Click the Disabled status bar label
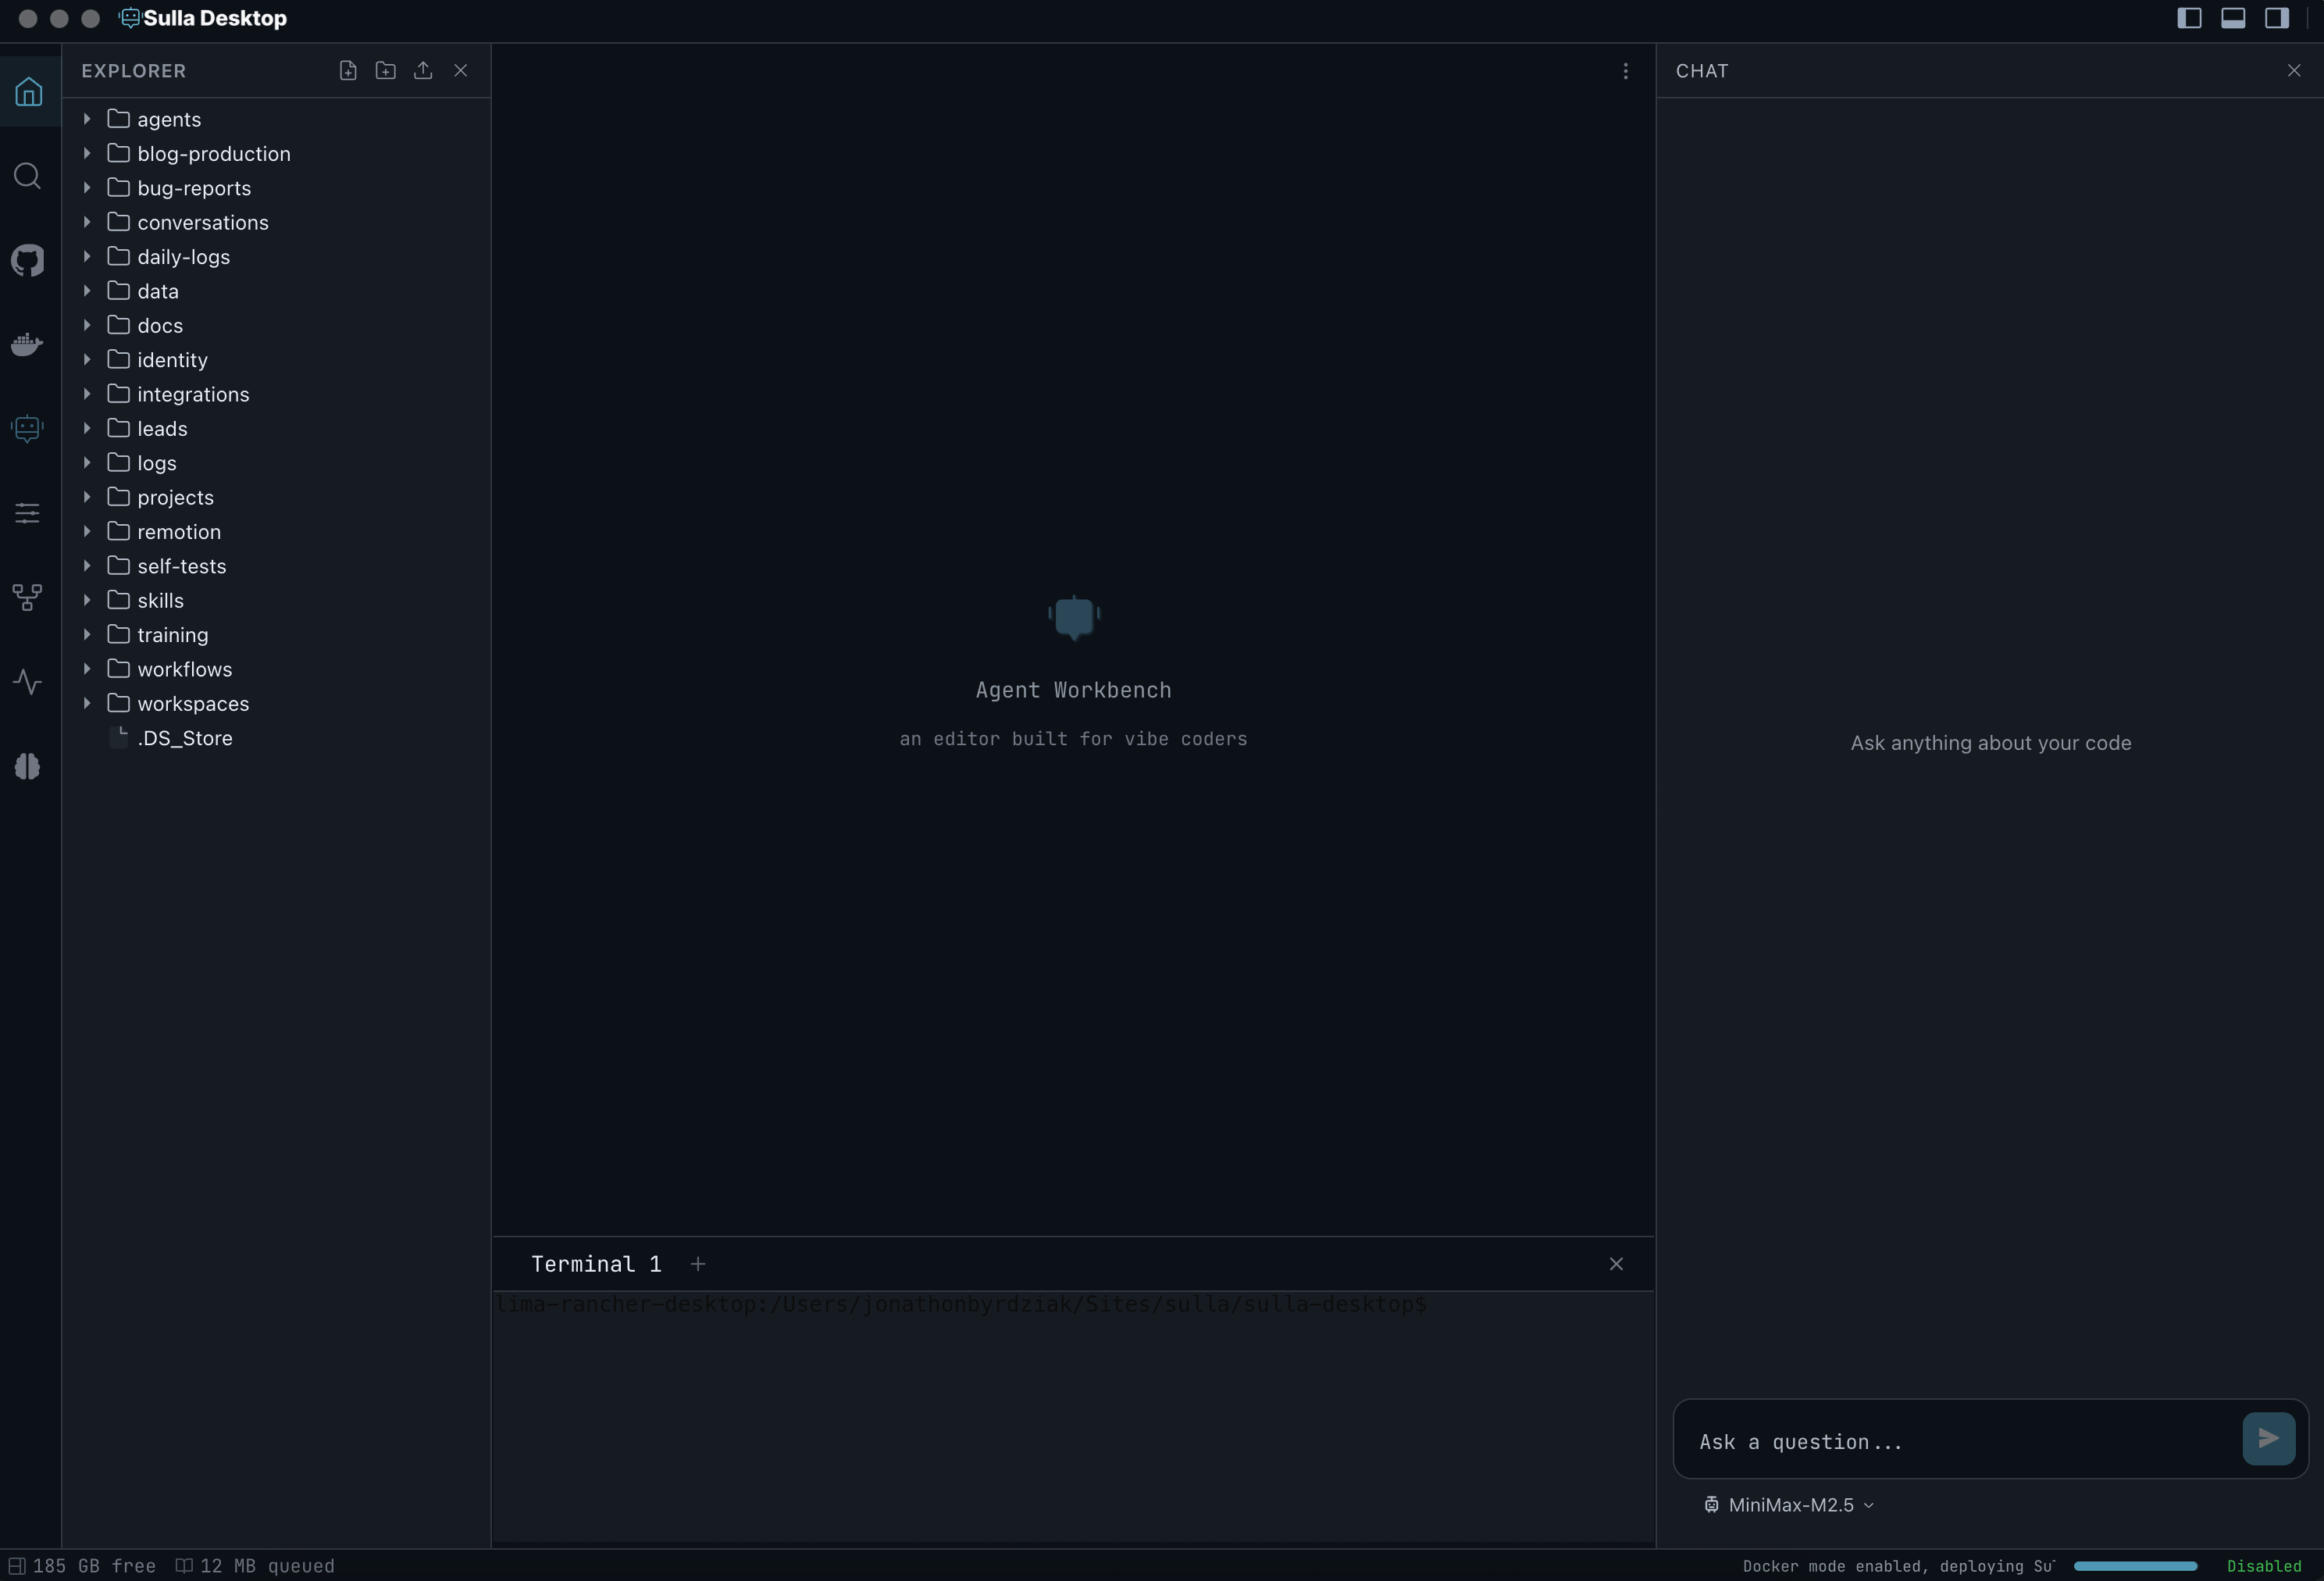 point(2264,1565)
